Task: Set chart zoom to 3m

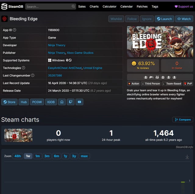Action: pyautogui.click(x=47, y=156)
